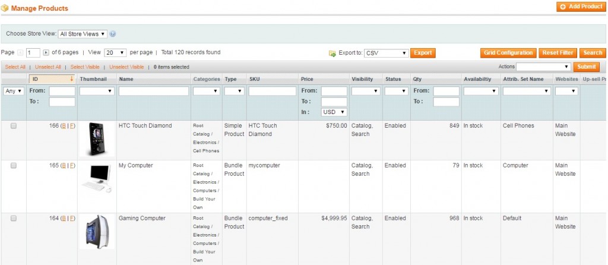Open the Actions dropdown menu
608x265 pixels.
coord(543,67)
